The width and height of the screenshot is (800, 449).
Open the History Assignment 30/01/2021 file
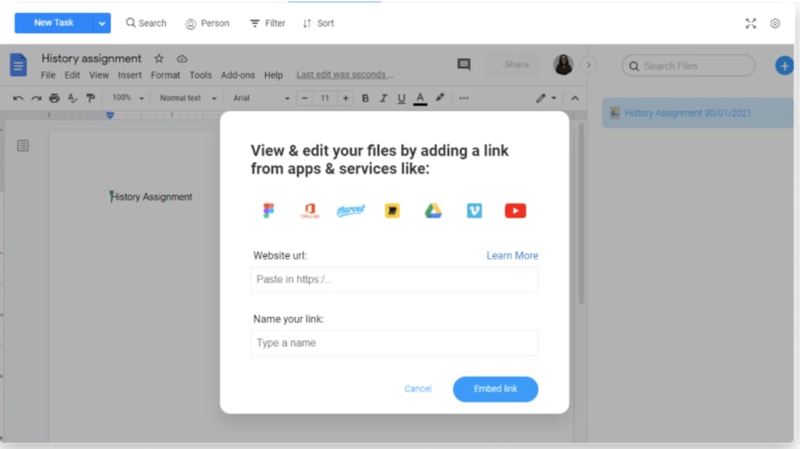(697, 113)
